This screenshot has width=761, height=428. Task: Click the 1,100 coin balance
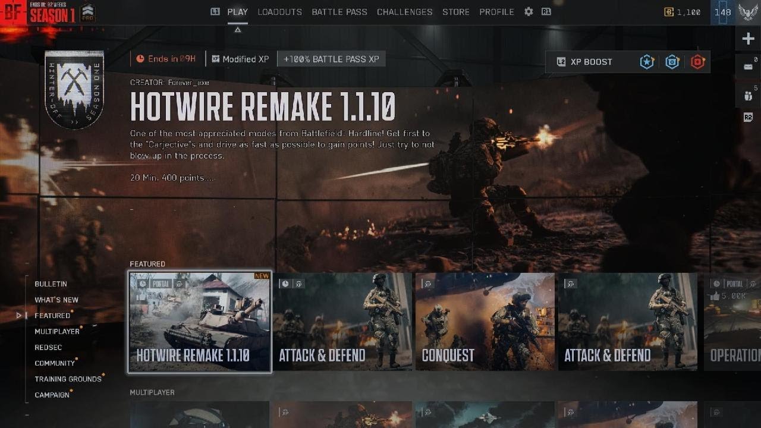click(x=688, y=12)
